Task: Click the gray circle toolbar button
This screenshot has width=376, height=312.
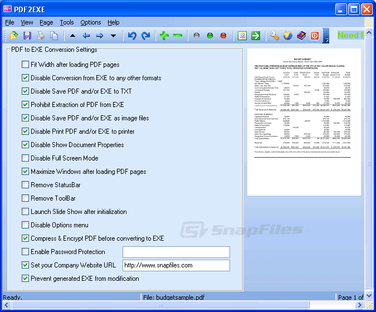Action: point(197,36)
